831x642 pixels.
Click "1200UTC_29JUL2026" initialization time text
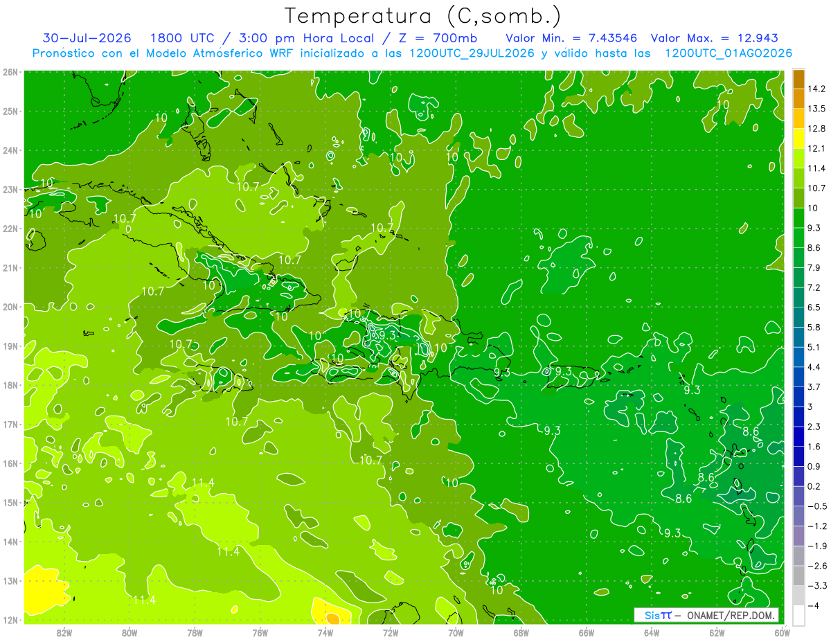pyautogui.click(x=472, y=53)
